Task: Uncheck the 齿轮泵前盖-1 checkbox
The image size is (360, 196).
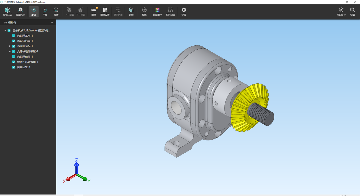Action: [x=14, y=57]
